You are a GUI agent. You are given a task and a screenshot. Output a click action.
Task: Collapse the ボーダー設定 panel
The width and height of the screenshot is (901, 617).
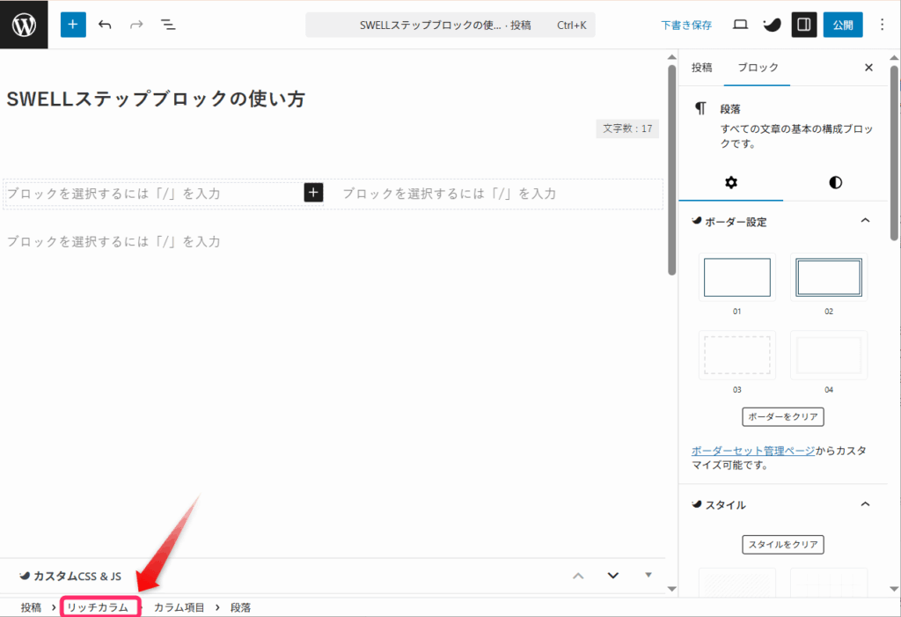865,221
